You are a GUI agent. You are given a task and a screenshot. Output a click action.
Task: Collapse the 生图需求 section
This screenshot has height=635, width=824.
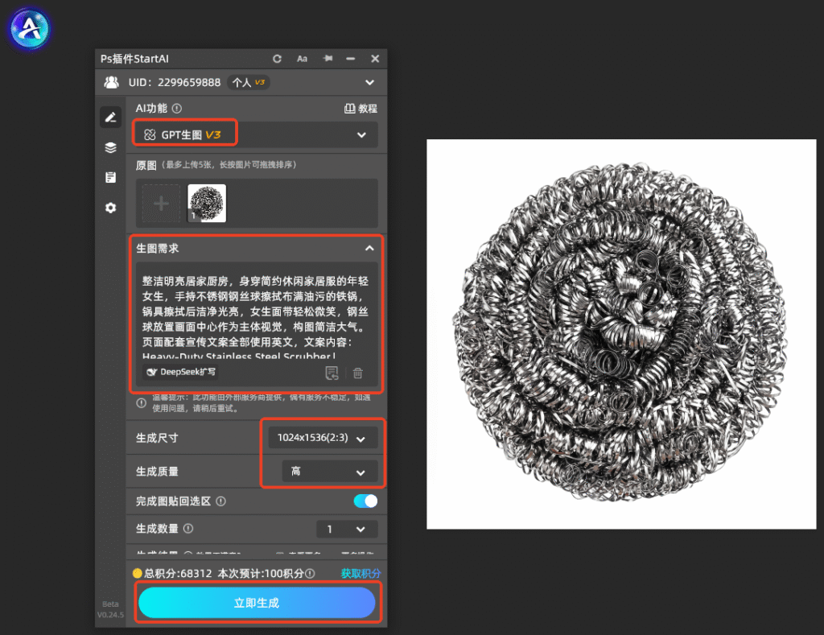pyautogui.click(x=369, y=248)
